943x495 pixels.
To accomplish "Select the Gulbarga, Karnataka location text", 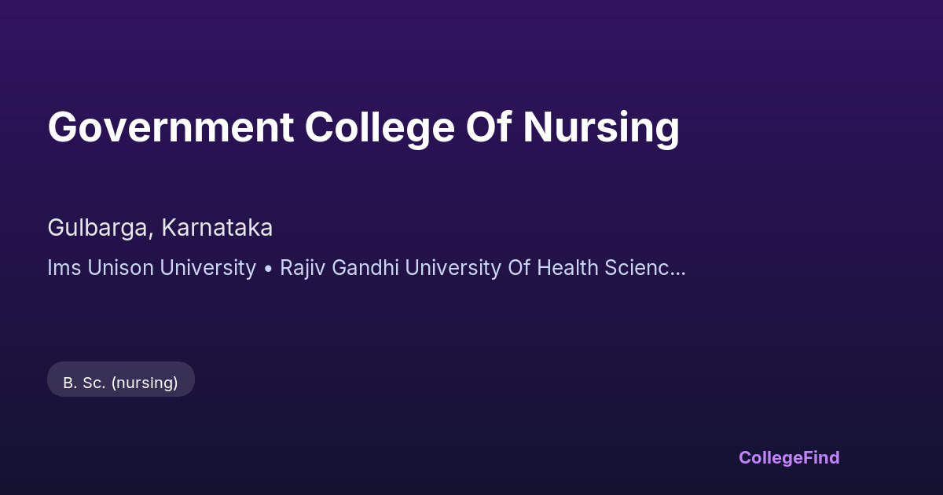I will [160, 228].
